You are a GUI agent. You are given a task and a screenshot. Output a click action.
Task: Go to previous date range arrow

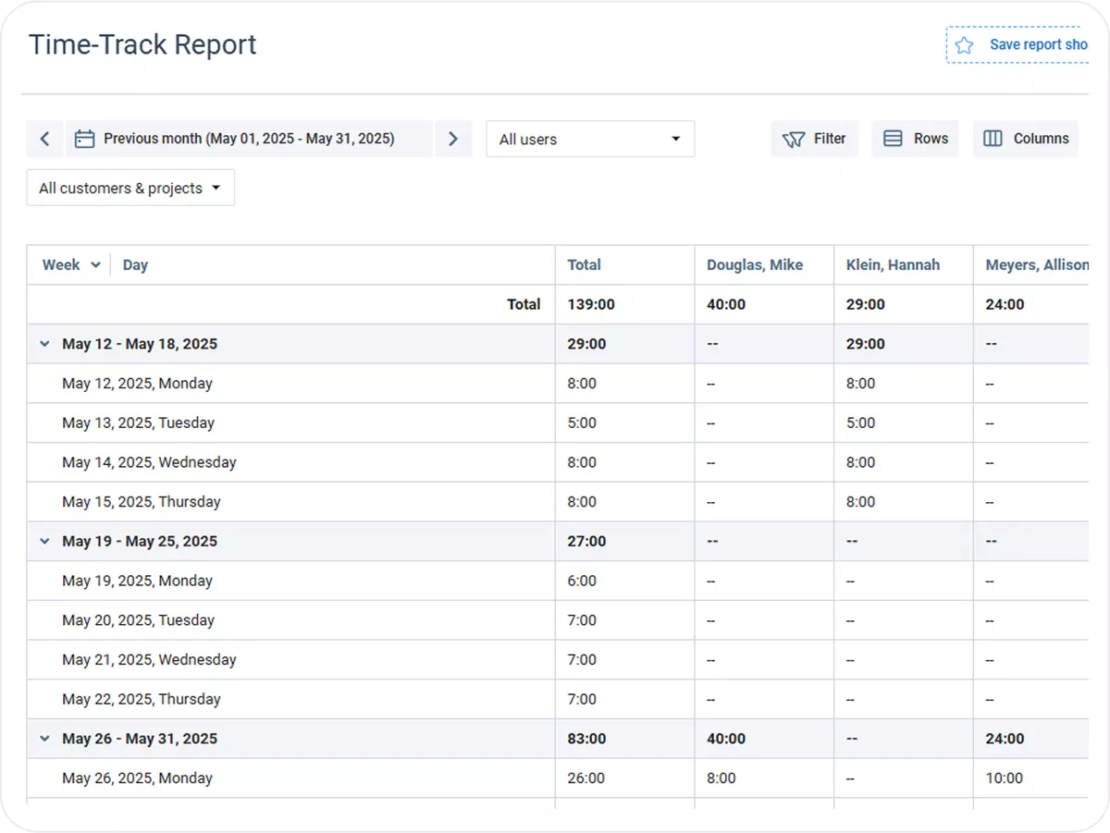[44, 139]
